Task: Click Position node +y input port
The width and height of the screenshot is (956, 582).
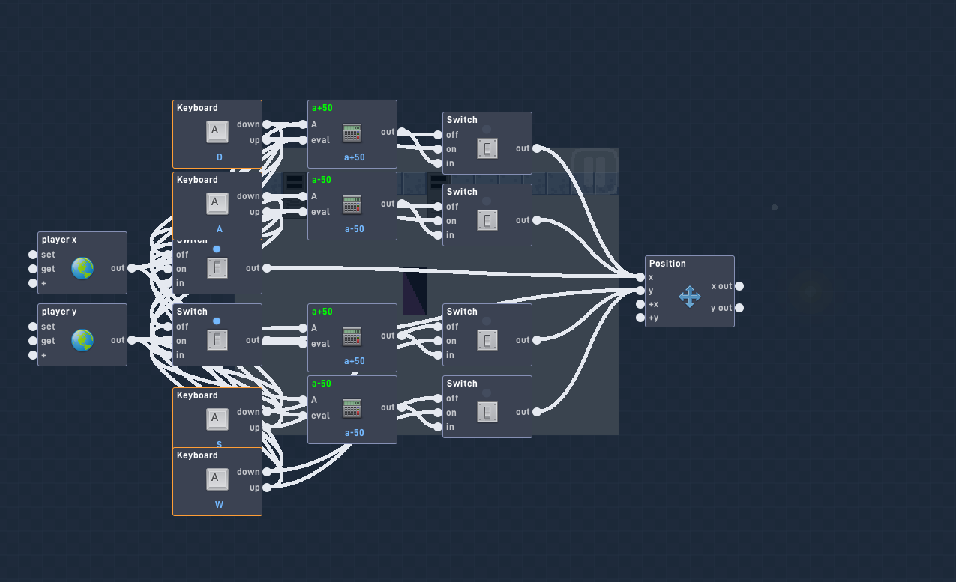Action: point(640,318)
